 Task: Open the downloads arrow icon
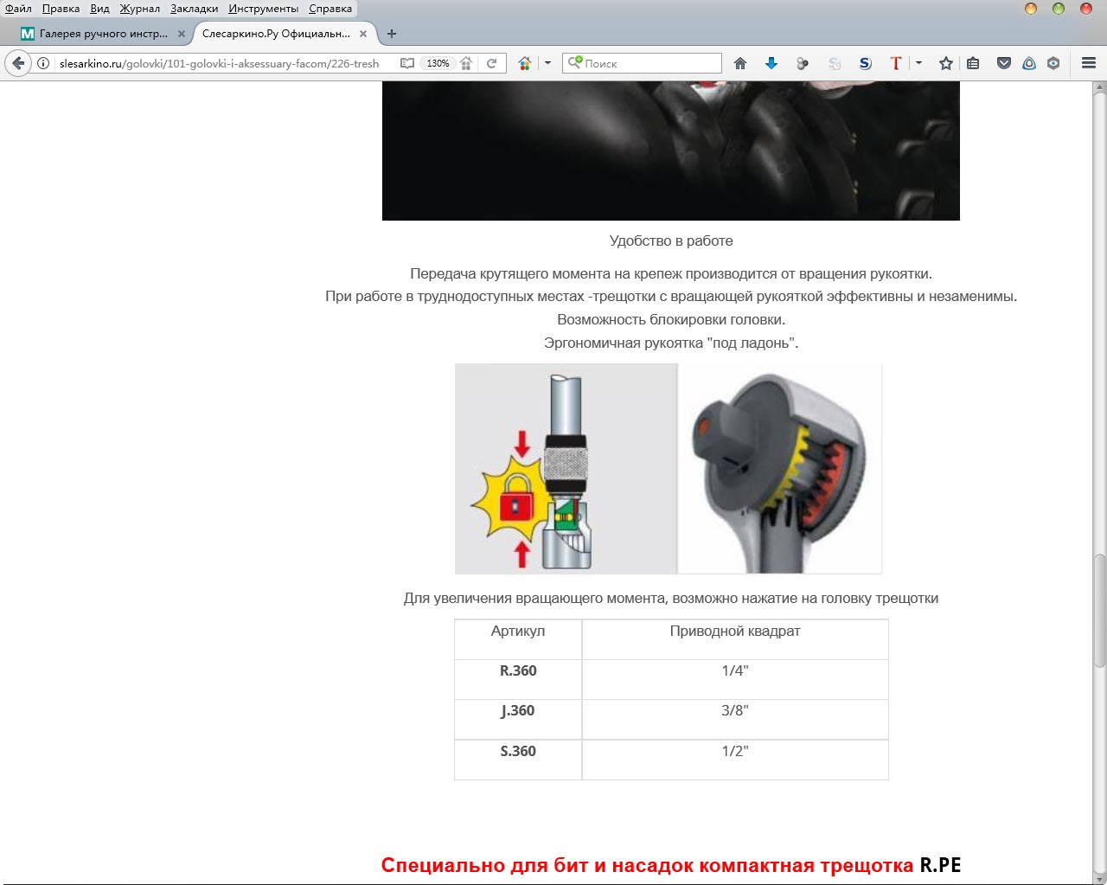tap(771, 63)
